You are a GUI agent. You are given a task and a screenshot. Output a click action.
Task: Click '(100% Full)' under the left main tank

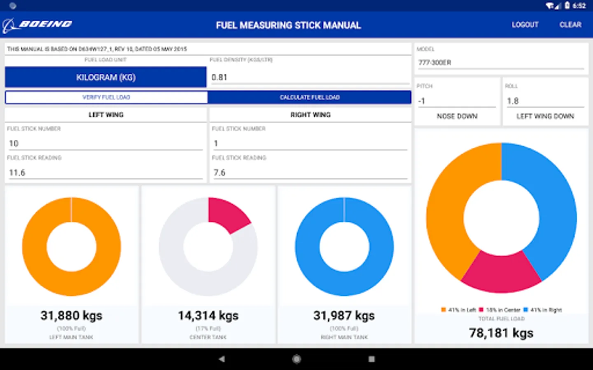point(71,328)
